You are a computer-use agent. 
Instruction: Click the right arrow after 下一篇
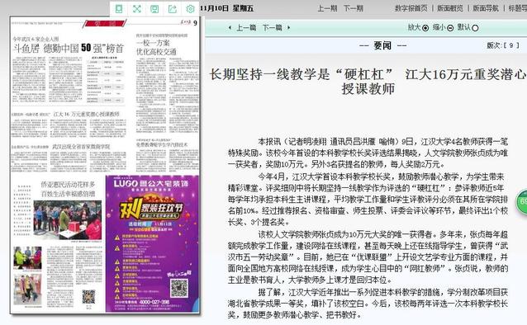pyautogui.click(x=289, y=27)
